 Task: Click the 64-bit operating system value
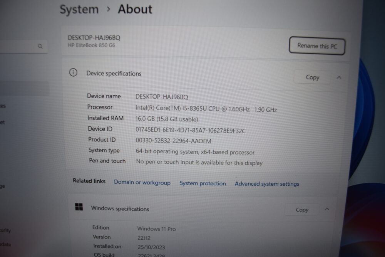(x=195, y=152)
